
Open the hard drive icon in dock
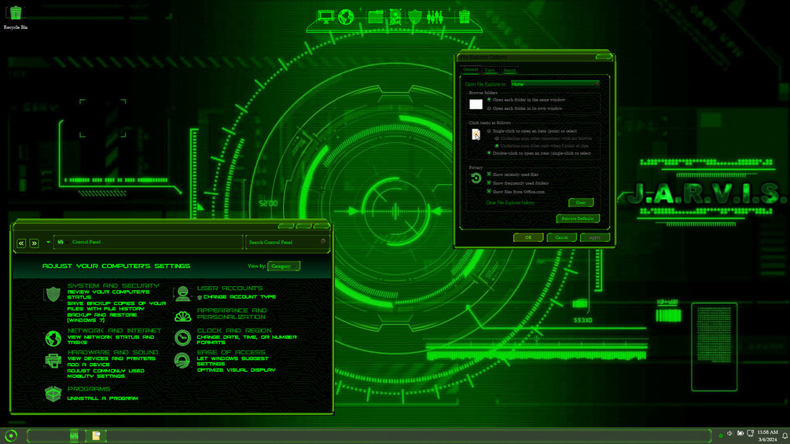(x=395, y=17)
